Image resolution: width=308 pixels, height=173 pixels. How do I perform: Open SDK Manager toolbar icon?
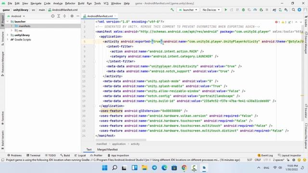[x=286, y=10]
